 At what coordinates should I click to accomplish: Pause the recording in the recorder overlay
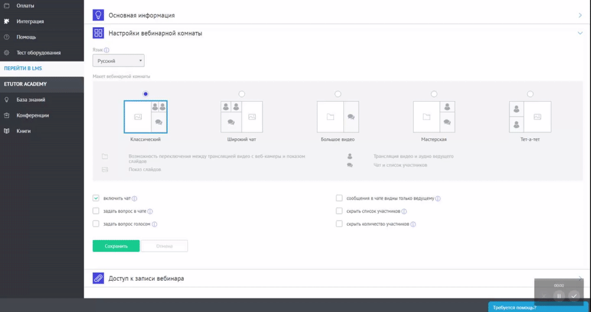click(x=558, y=295)
